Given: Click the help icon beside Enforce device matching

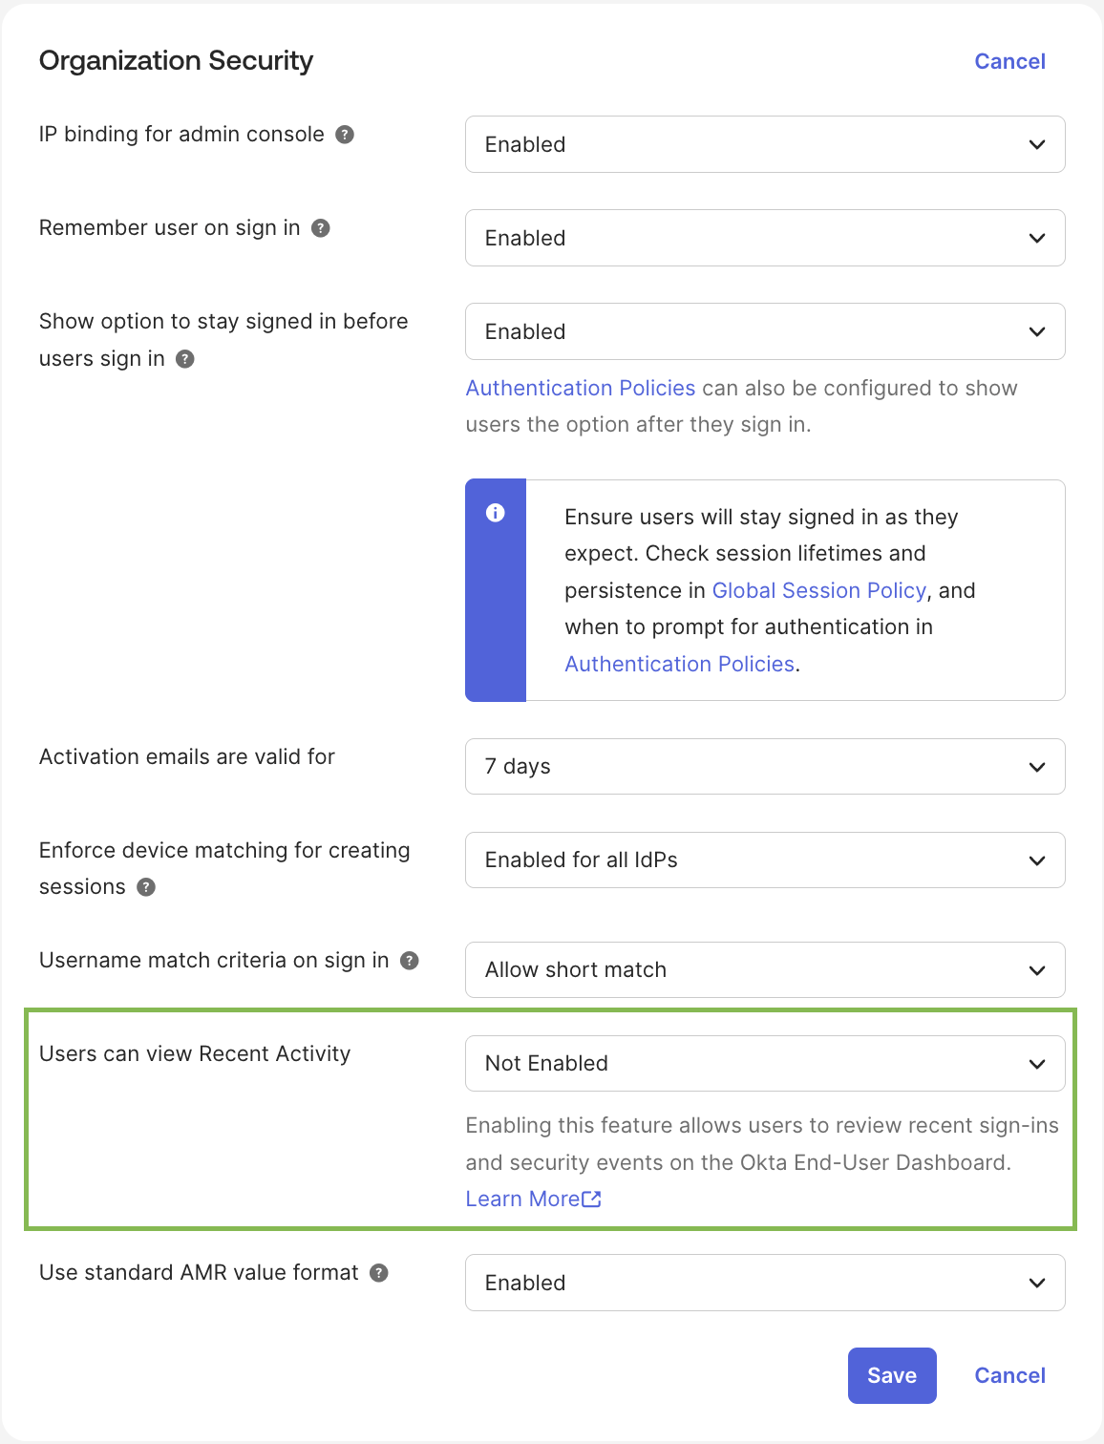Looking at the screenshot, I should click(x=145, y=887).
